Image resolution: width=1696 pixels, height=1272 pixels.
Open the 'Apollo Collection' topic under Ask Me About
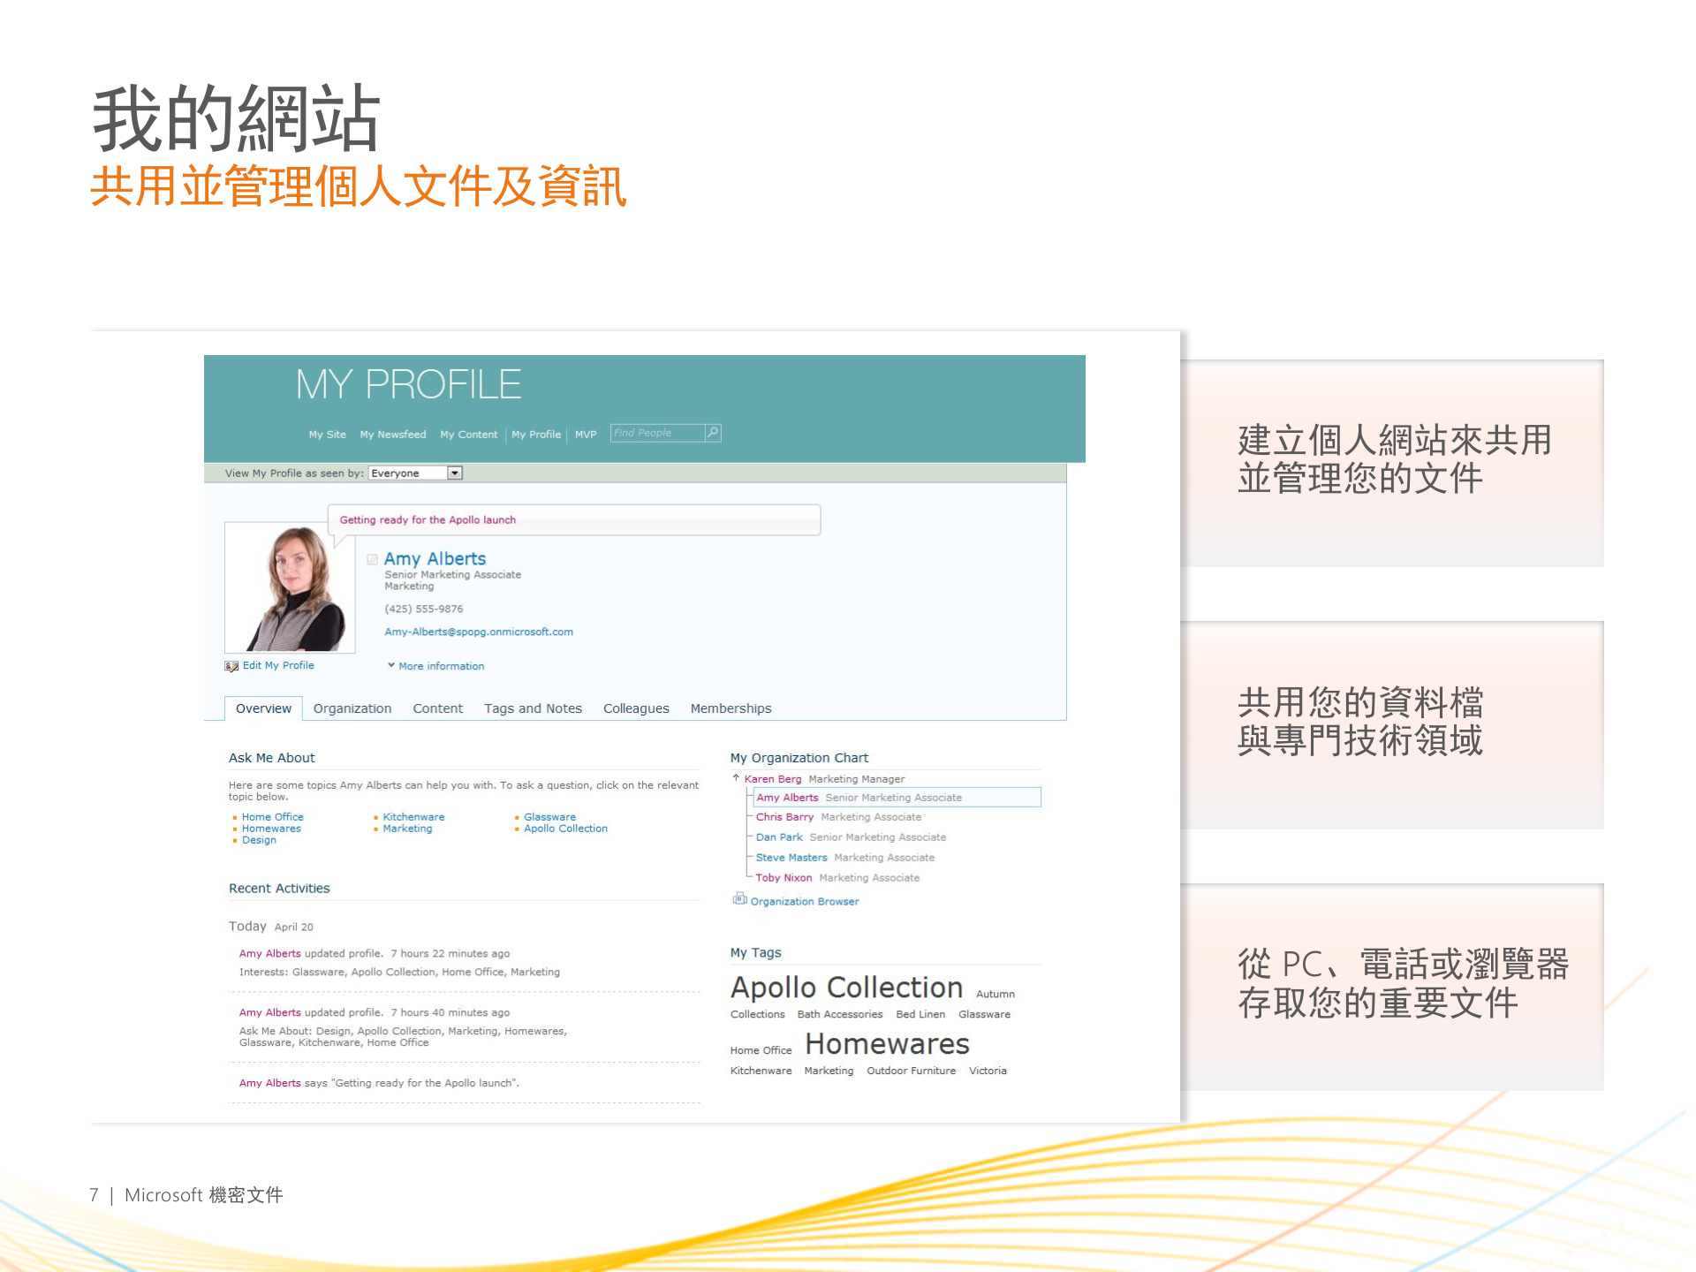click(x=566, y=828)
